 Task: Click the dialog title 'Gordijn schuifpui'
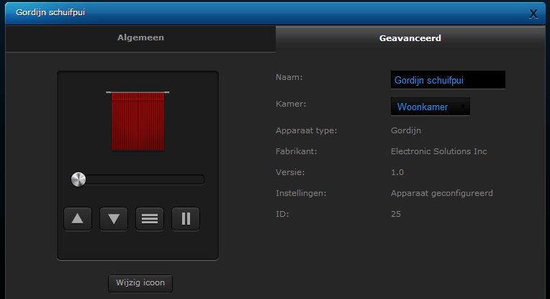click(x=50, y=13)
